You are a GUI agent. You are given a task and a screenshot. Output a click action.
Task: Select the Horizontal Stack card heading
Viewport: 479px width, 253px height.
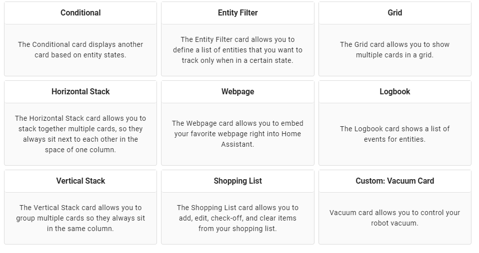pyautogui.click(x=80, y=92)
